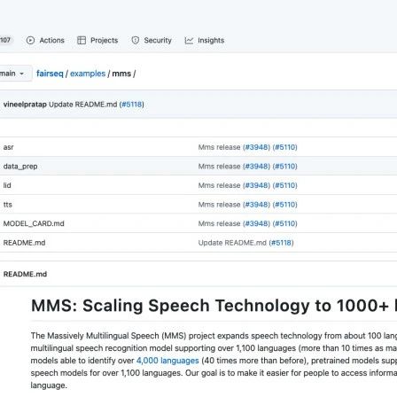
Task: Click the Projects table icon
Action: click(x=82, y=40)
